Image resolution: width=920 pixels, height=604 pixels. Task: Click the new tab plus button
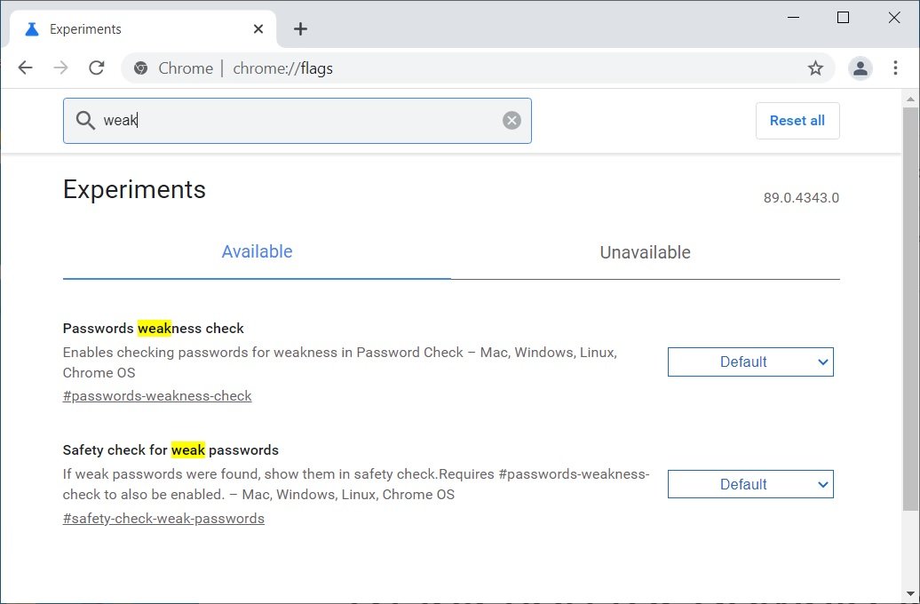click(x=300, y=29)
